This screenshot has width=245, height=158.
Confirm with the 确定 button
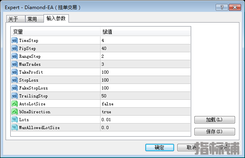click(160, 147)
